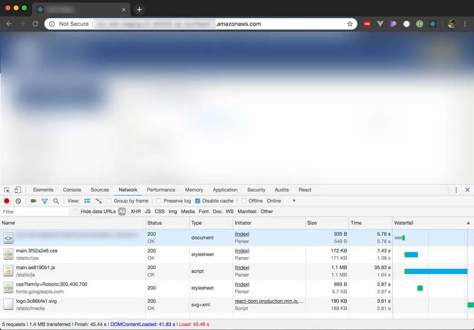Enable Preserve log
This screenshot has height=330, width=474.
[x=158, y=200]
